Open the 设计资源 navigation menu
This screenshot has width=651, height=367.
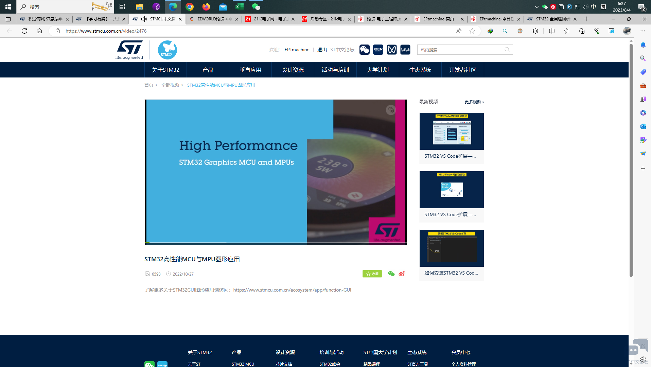point(293,70)
